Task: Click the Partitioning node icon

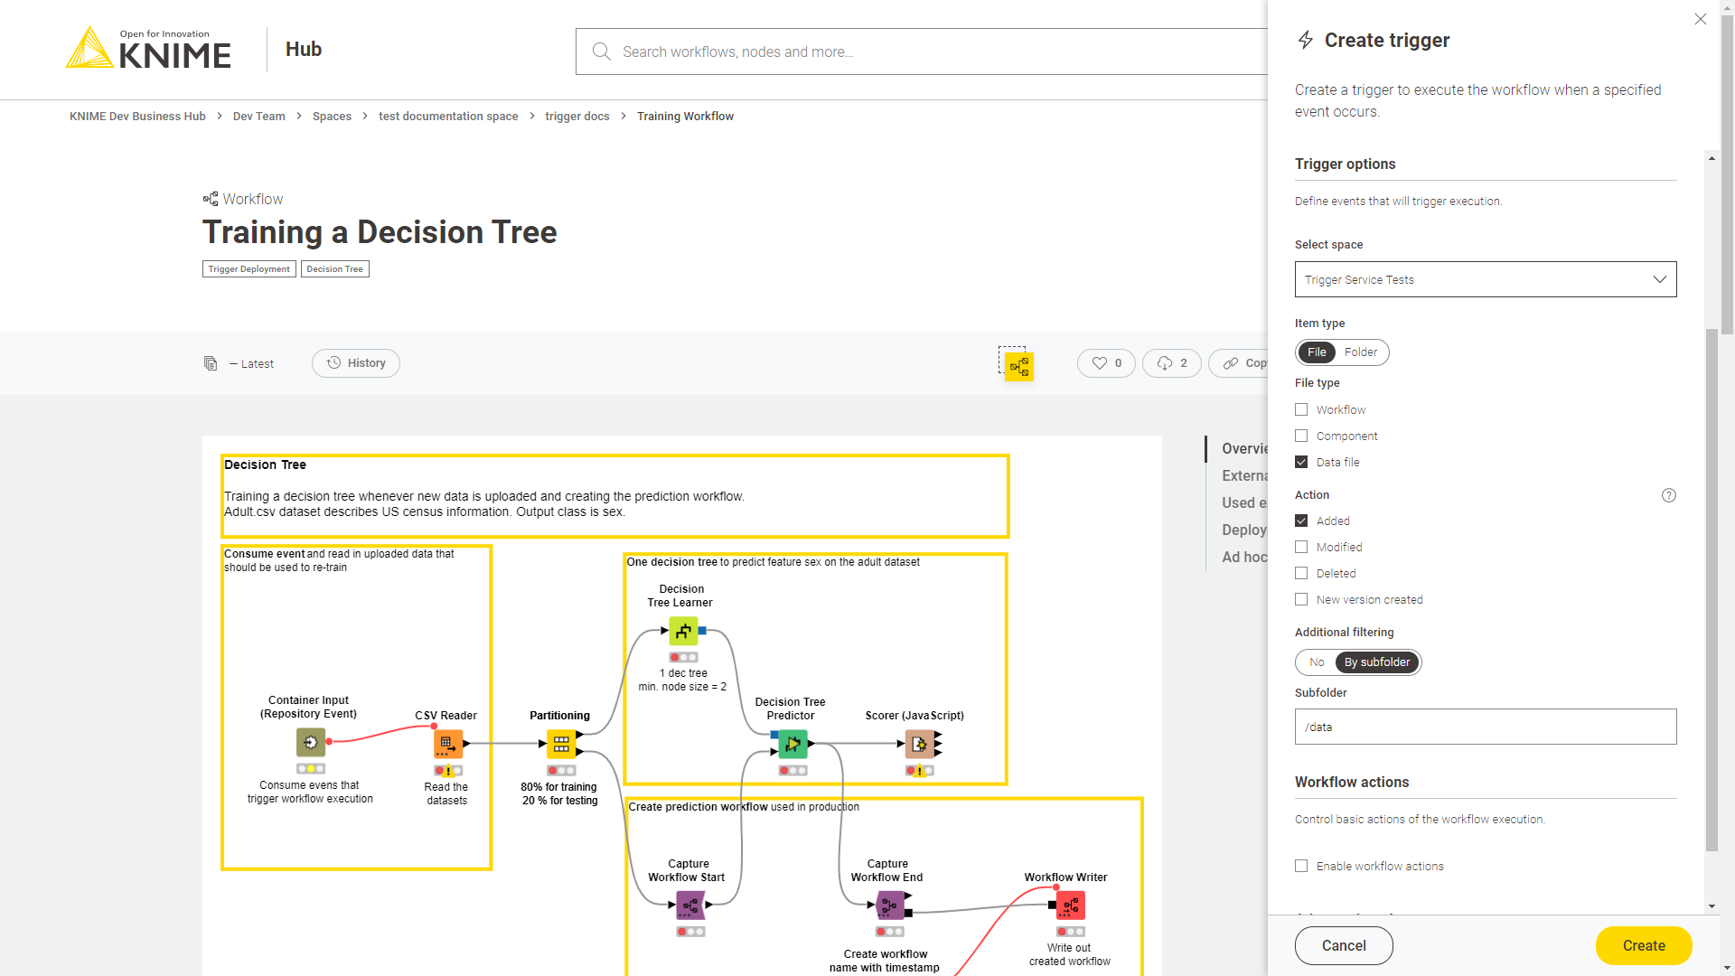Action: point(560,743)
